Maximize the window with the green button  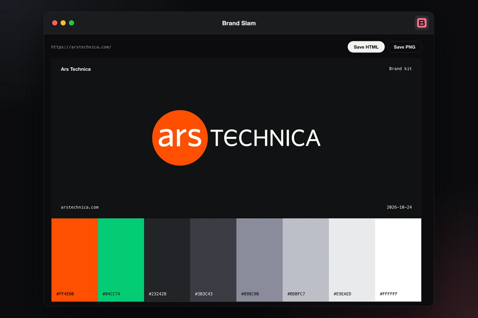[71, 23]
